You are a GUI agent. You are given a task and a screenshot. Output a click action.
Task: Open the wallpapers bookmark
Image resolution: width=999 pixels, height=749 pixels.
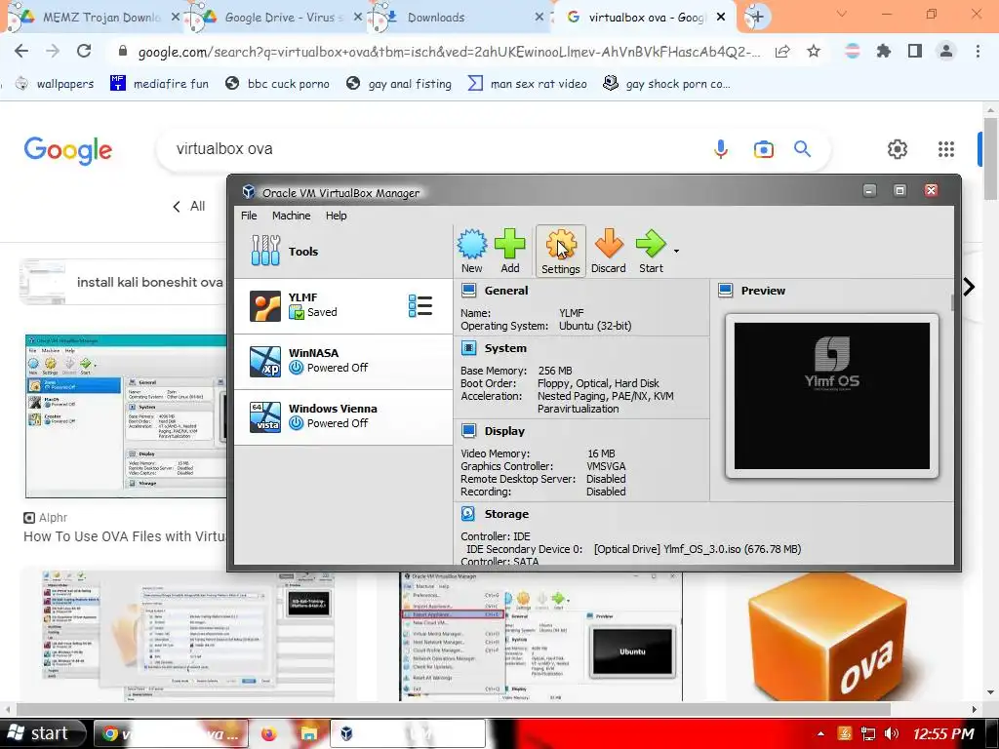click(55, 84)
